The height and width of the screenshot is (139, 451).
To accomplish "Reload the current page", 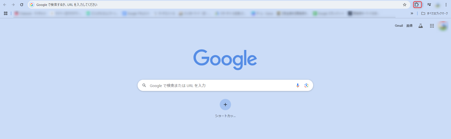I will pyautogui.click(x=22, y=5).
